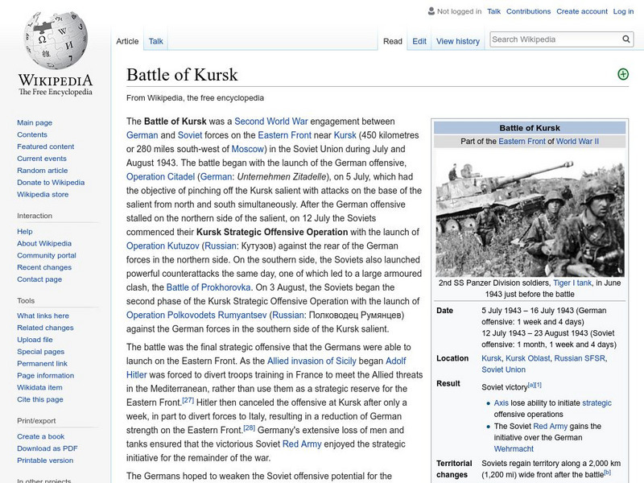Click the citation [27] reference

[188, 399]
